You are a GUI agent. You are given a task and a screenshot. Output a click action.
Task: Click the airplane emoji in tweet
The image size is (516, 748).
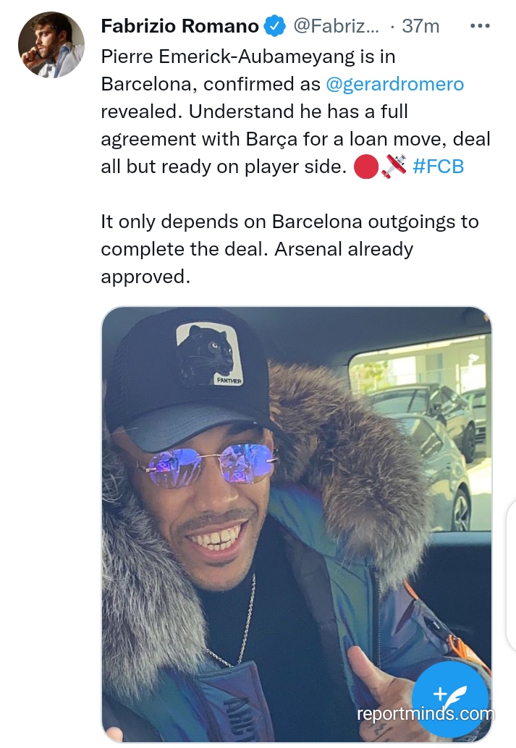(x=394, y=167)
